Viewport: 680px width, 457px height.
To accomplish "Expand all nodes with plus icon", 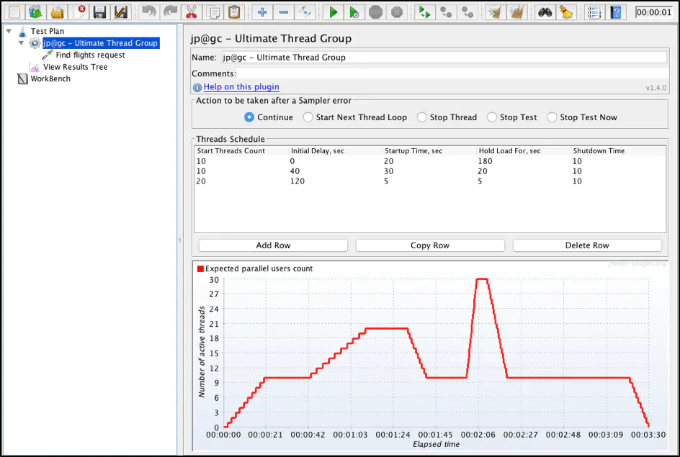I will [x=262, y=12].
